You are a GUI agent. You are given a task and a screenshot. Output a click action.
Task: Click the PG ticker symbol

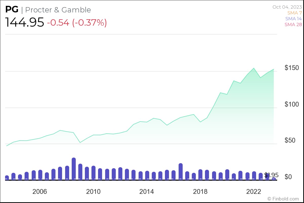click(x=12, y=10)
